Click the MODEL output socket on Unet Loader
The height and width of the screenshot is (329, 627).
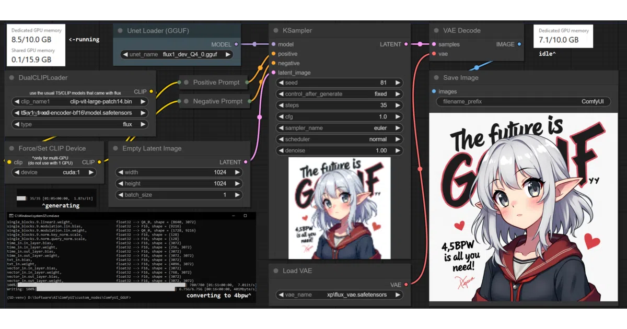236,44
